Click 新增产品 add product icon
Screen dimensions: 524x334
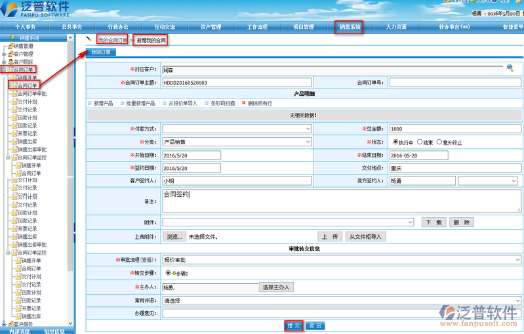tap(91, 103)
